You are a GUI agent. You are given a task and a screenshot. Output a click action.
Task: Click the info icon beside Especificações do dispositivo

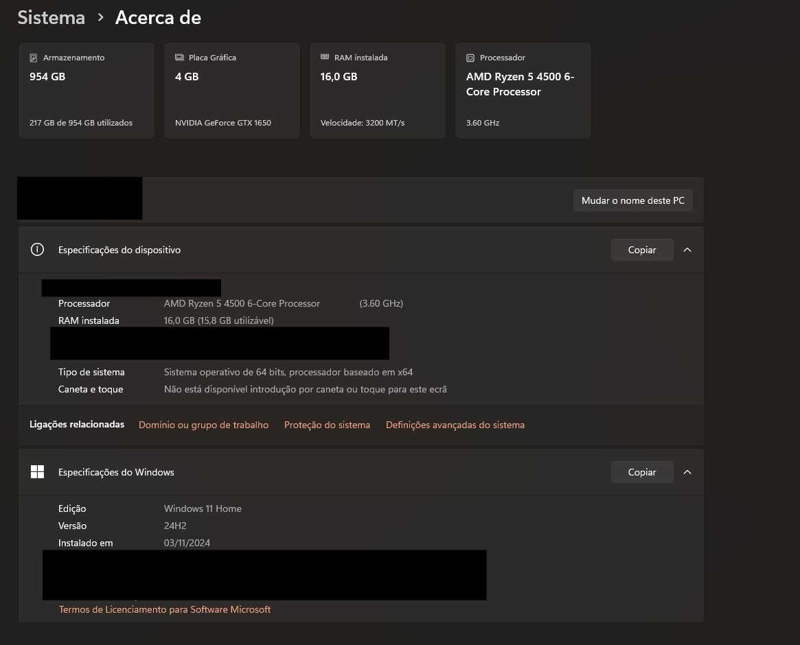click(37, 249)
